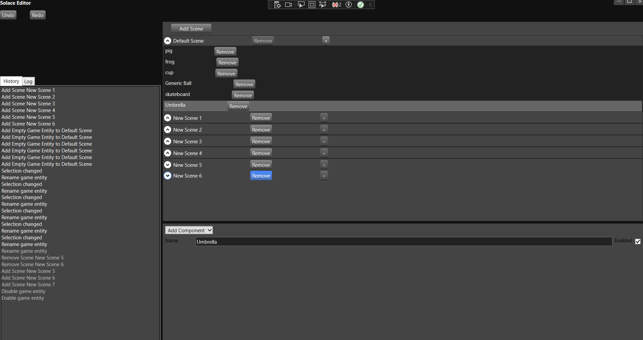Screen dimensions: 643x340
Task: Click the accessibility scan icon
Action: [x=349, y=5]
